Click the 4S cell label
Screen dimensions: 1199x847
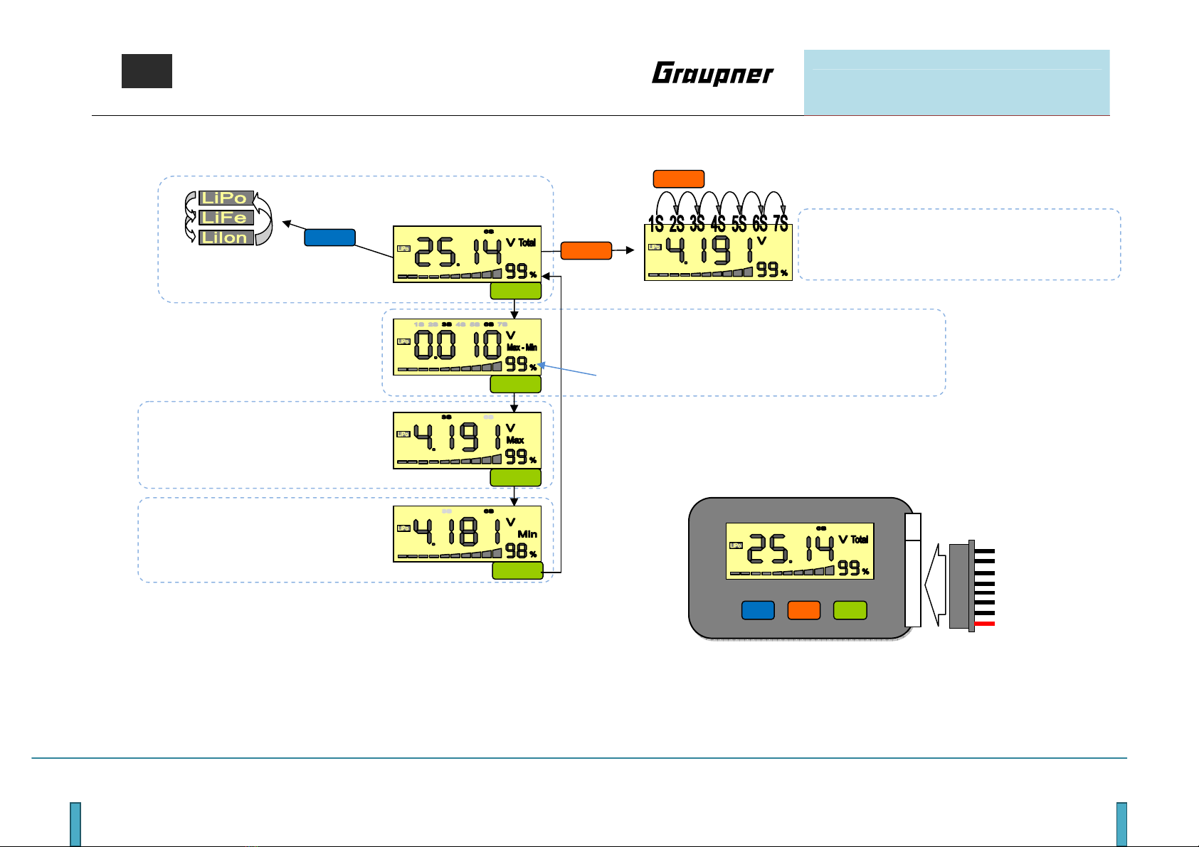coord(719,224)
